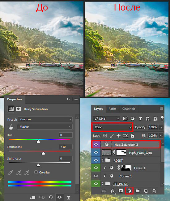The image size is (170, 201).
Task: Expand the FG_PALM group
Action: point(103,184)
